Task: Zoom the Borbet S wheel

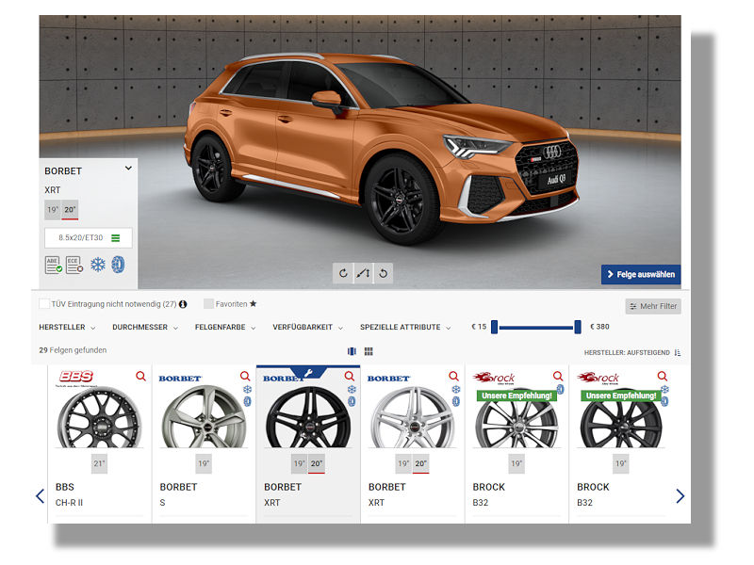Action: (245, 376)
